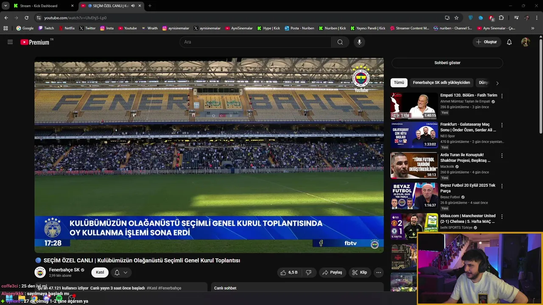
Task: Open a new browser tab
Action: click(x=150, y=6)
